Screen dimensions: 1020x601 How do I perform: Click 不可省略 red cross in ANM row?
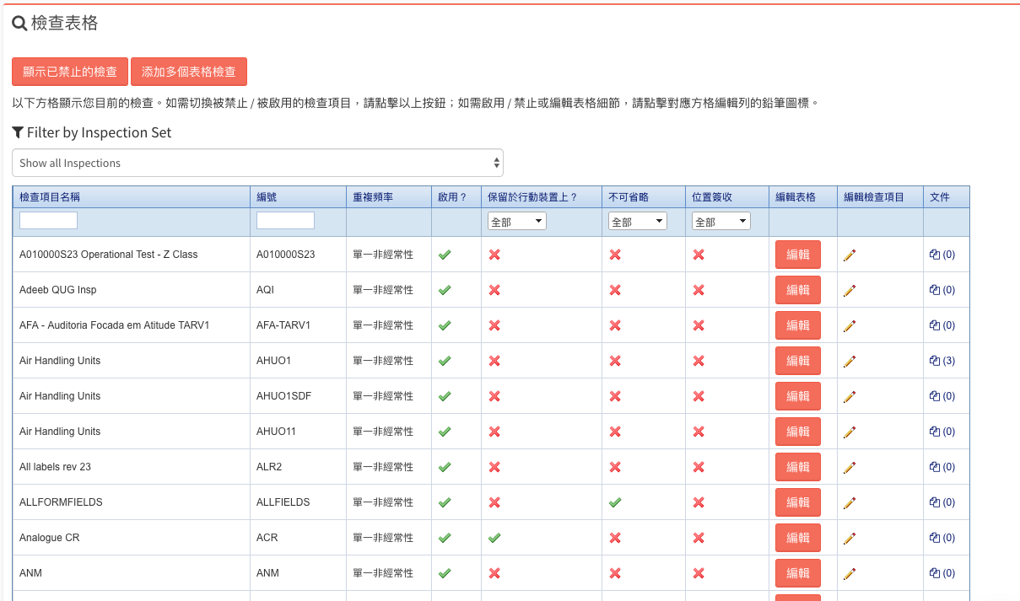(x=615, y=573)
